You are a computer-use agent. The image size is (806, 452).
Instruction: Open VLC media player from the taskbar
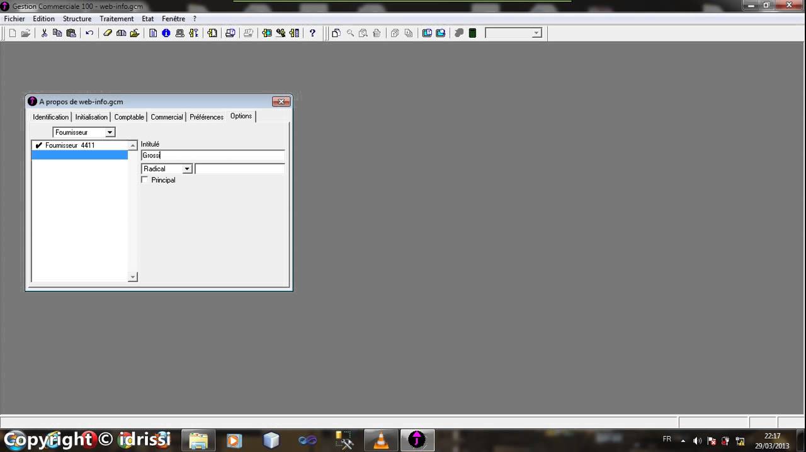(381, 440)
